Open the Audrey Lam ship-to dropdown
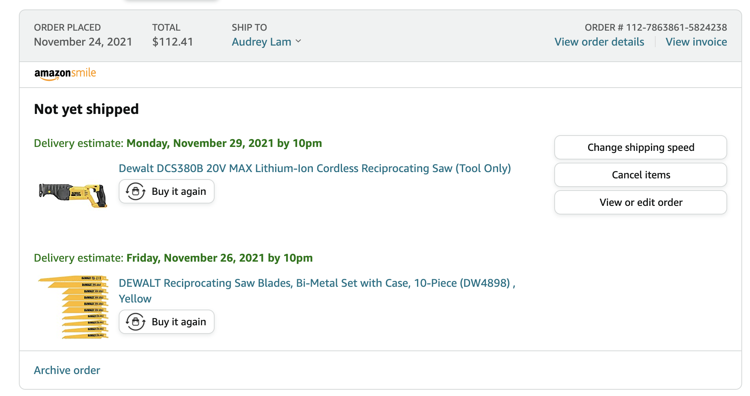Viewport: 750px width, 396px height. click(266, 42)
